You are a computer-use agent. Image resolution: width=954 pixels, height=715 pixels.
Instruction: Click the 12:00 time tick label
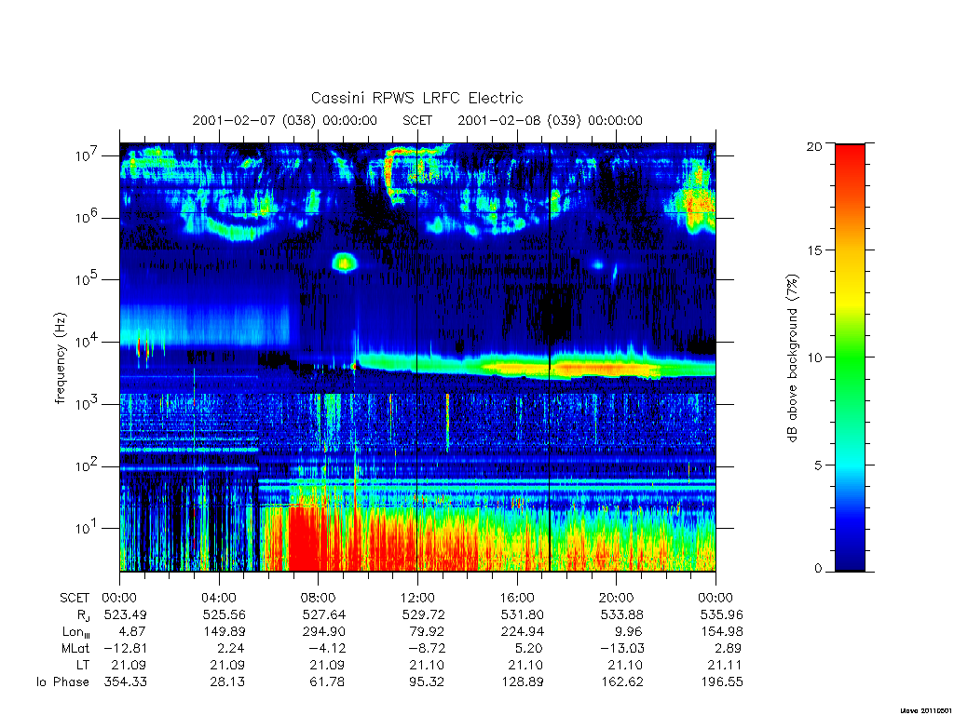(x=417, y=598)
